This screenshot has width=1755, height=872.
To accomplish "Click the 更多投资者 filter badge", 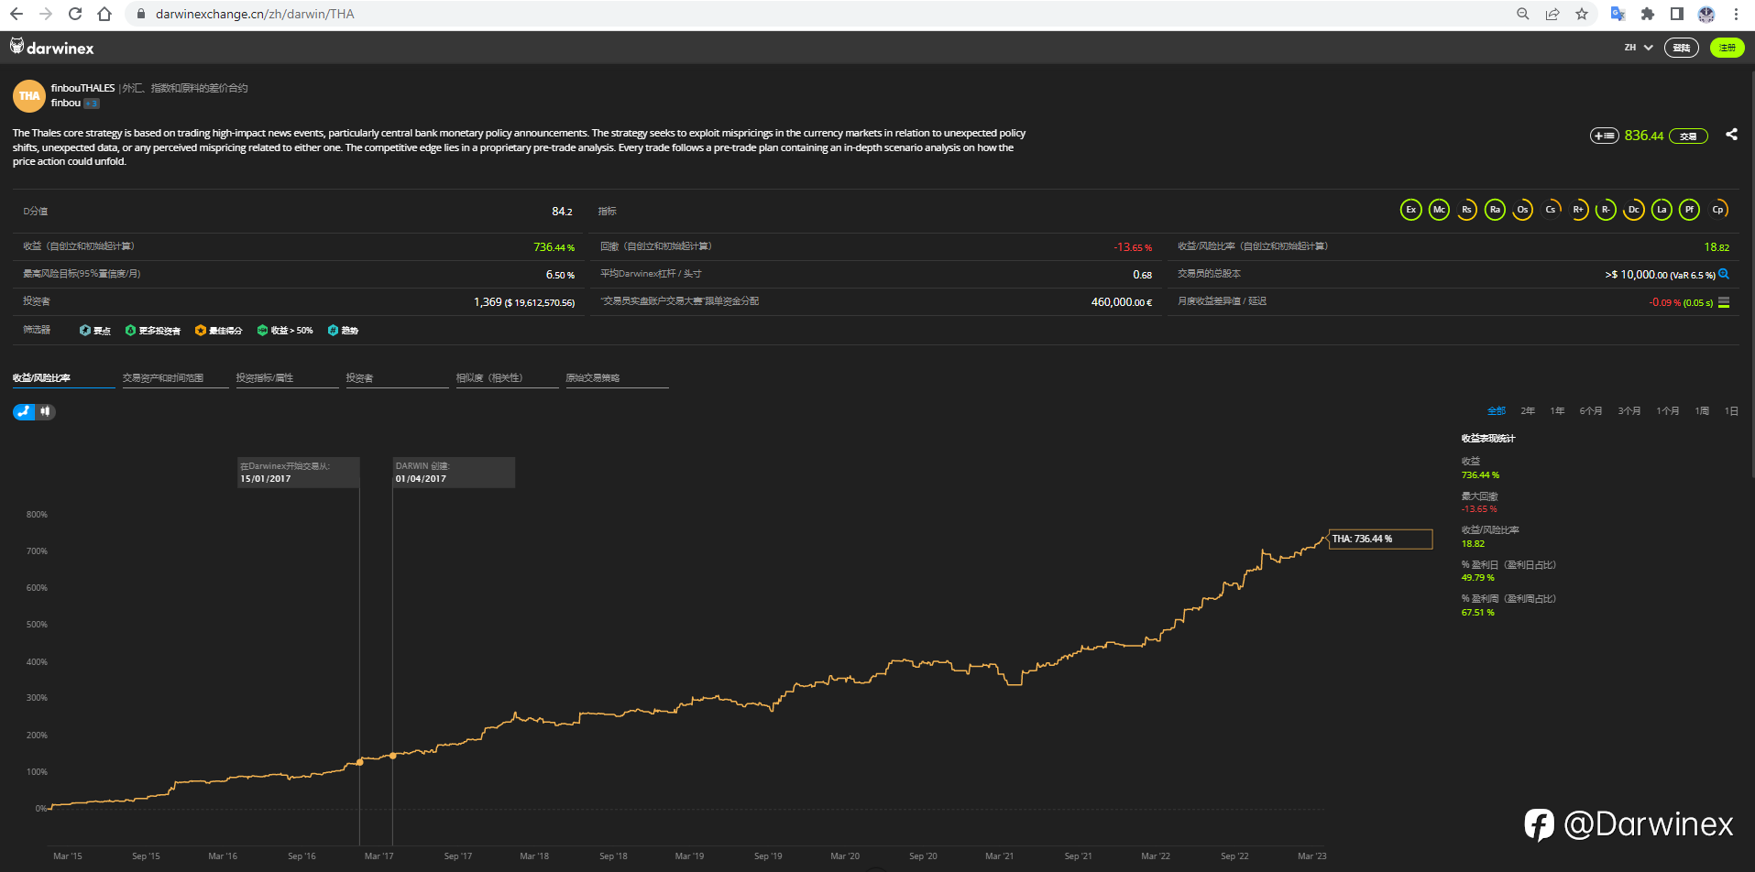I will 153,331.
